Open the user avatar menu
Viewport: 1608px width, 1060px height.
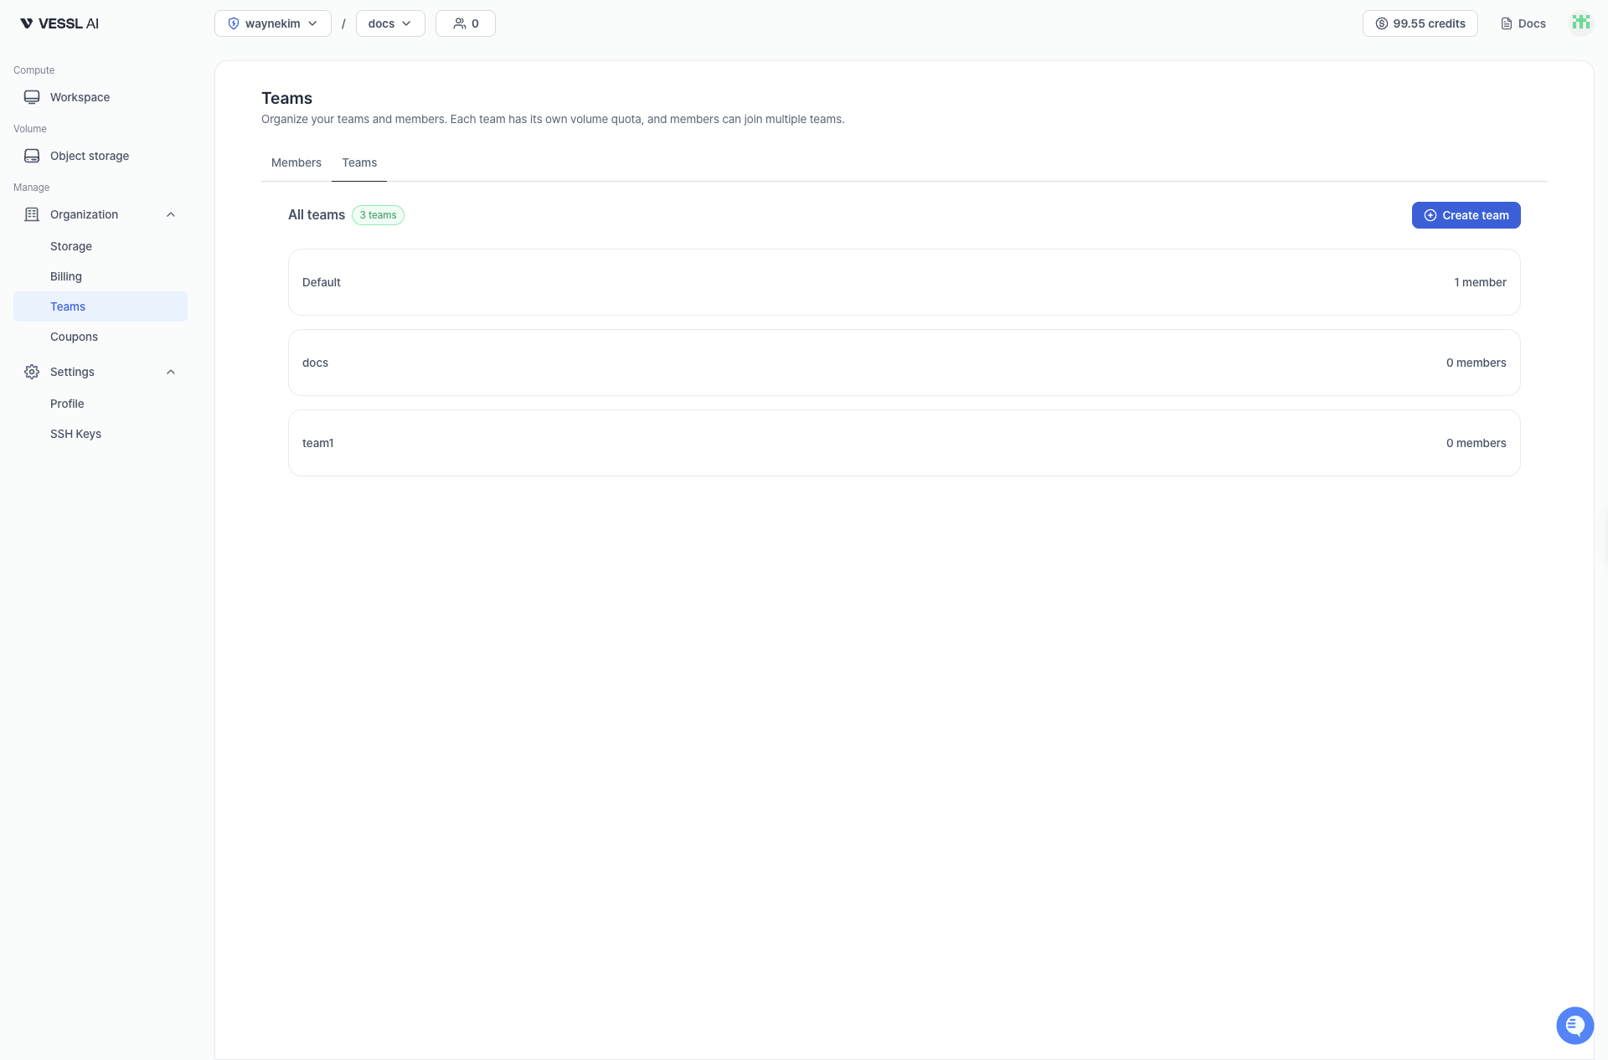click(x=1580, y=23)
